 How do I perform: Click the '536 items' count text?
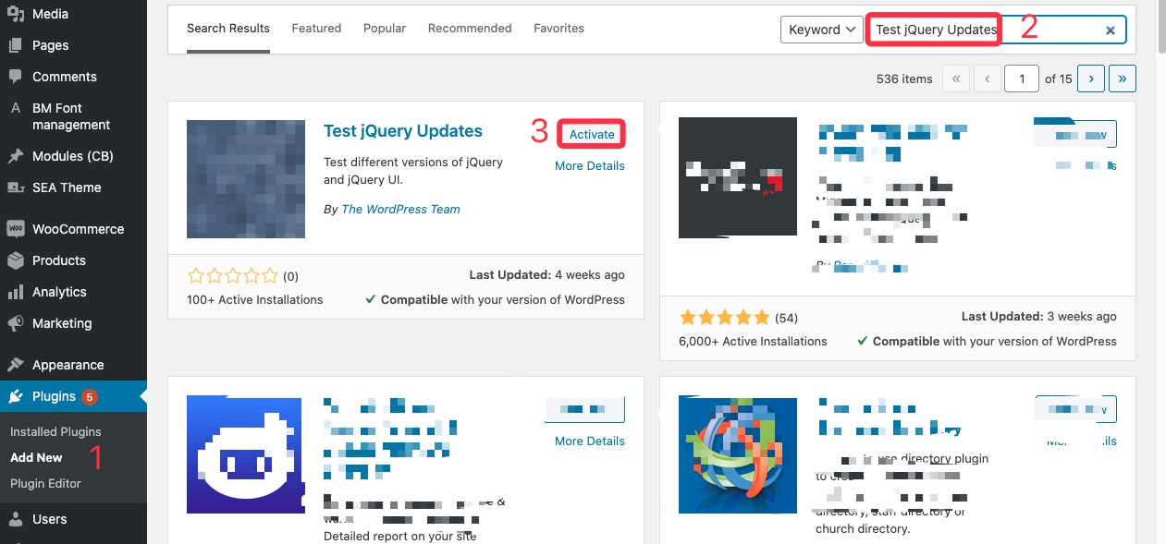pyautogui.click(x=904, y=79)
